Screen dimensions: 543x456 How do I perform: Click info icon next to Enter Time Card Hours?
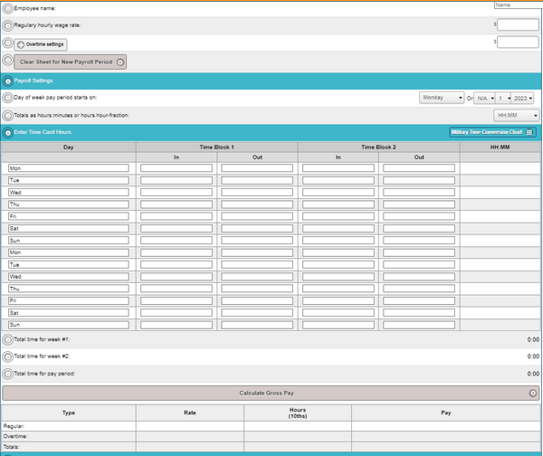[x=8, y=132]
